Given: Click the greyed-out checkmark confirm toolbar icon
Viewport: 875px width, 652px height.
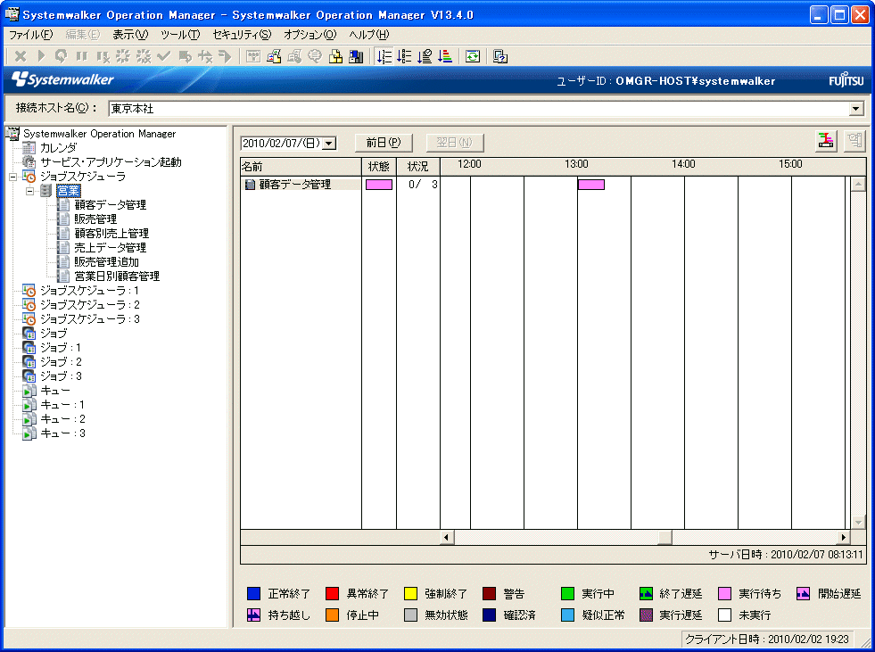Looking at the screenshot, I should click(164, 56).
